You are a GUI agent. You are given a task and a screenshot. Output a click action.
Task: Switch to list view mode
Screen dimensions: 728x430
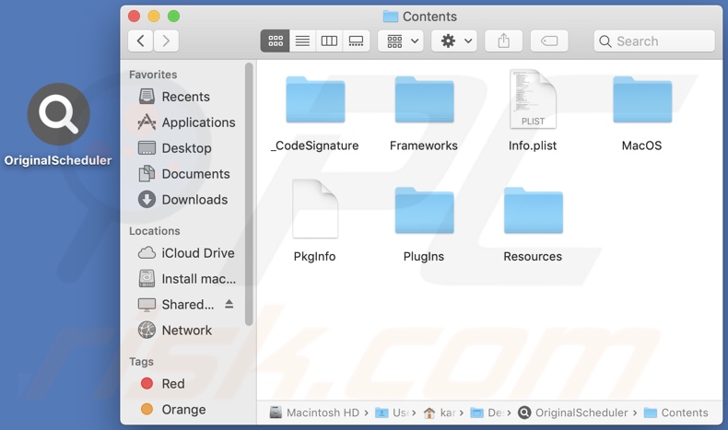(302, 41)
